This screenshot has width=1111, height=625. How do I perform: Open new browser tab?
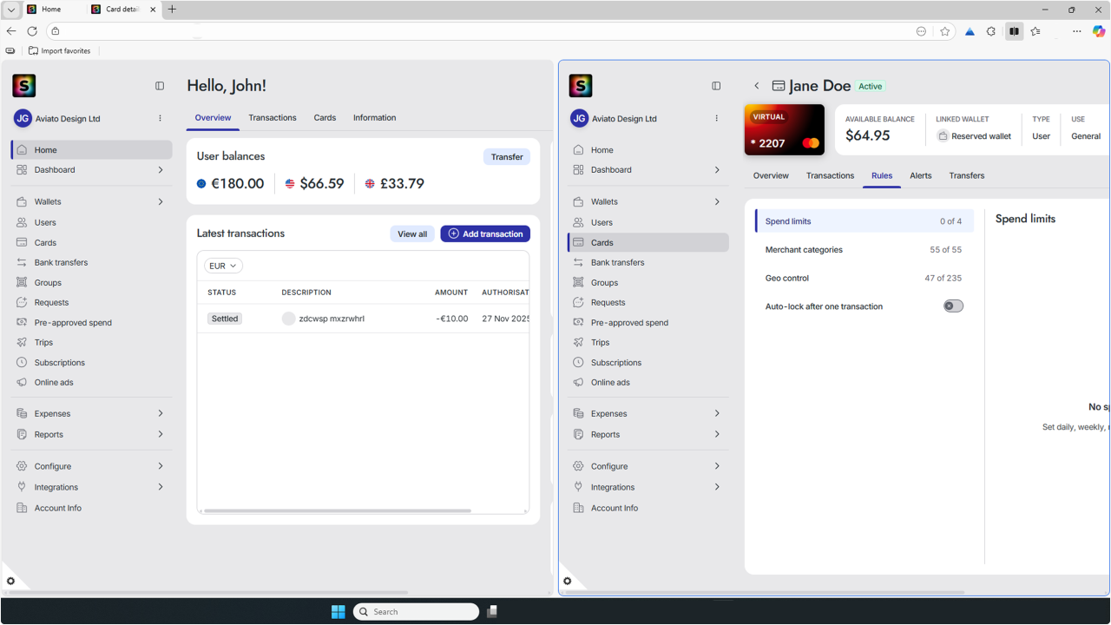point(172,10)
